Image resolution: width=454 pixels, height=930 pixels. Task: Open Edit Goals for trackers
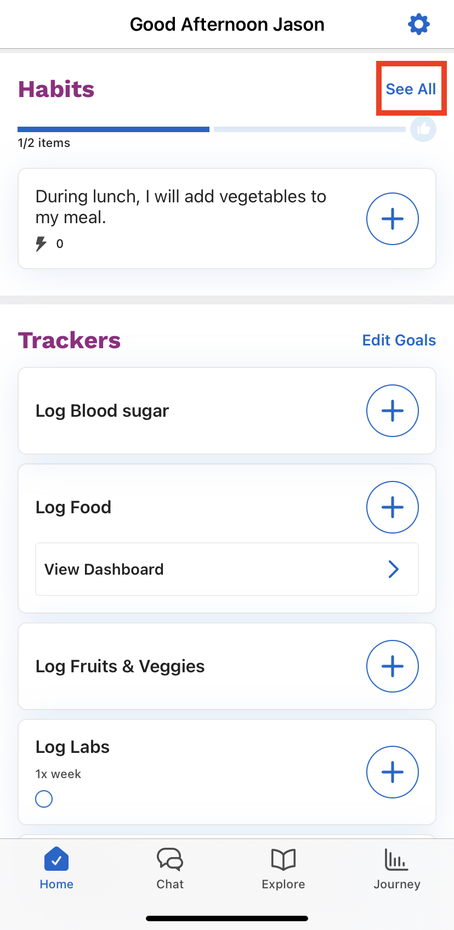pos(399,340)
